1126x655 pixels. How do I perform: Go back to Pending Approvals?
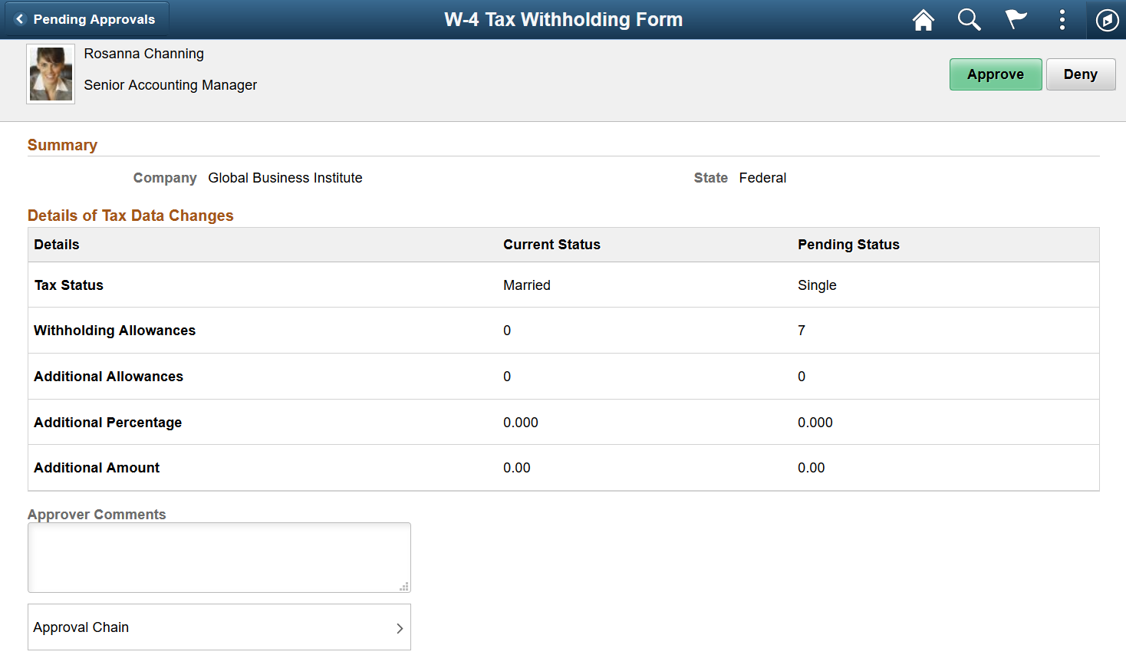click(87, 19)
